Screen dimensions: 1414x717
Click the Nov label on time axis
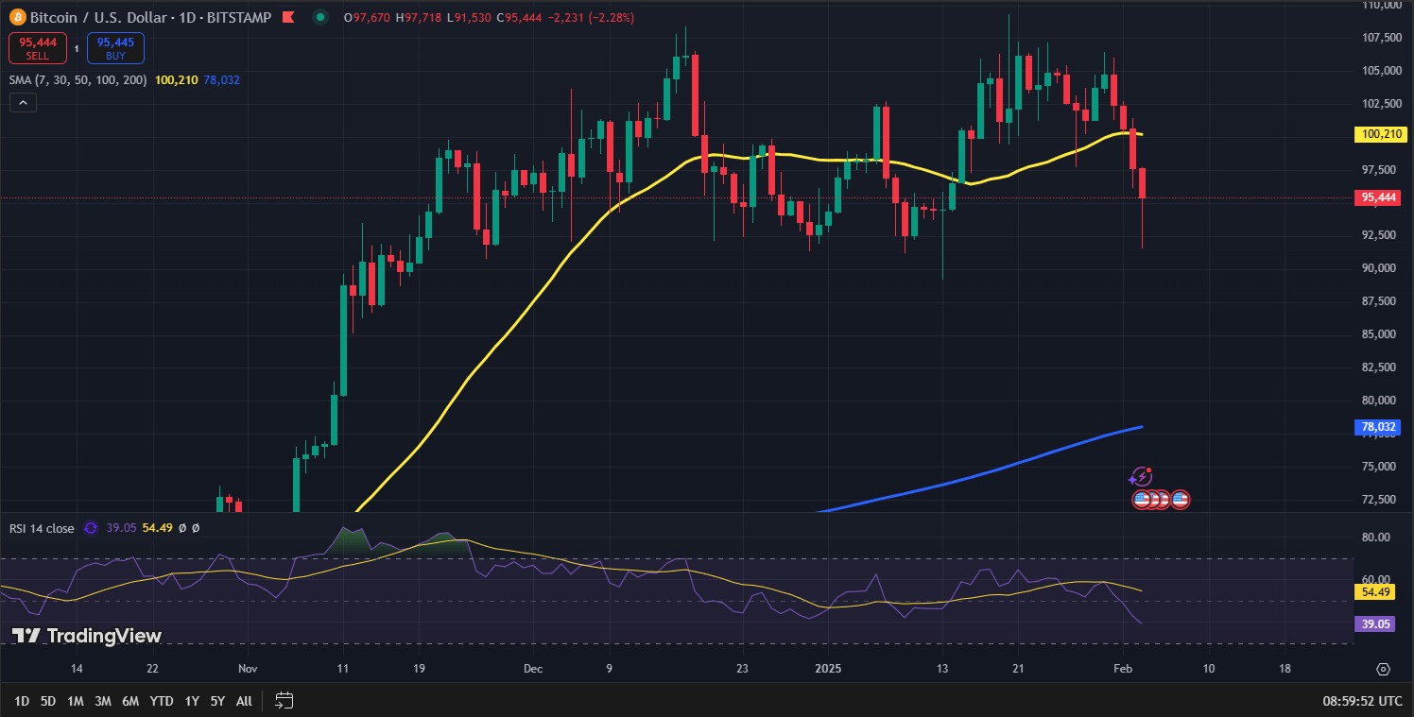tap(248, 669)
